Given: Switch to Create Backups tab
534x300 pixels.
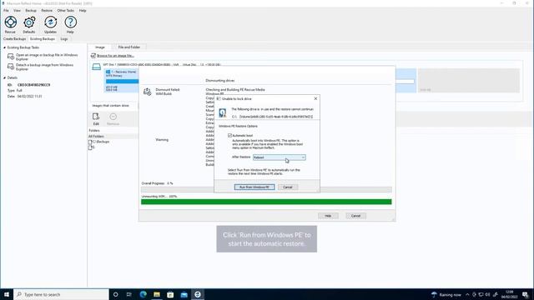Looking at the screenshot, I should [15, 39].
